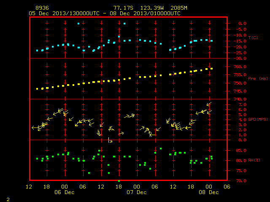
Task: Click the wind arrow near 0.0 speed
Action: [x=110, y=140]
